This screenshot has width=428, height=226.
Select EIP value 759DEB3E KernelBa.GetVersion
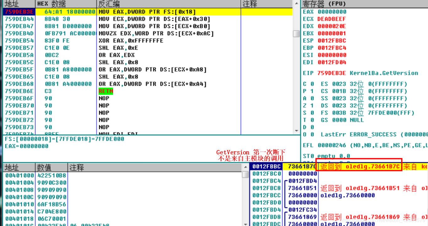(368, 73)
